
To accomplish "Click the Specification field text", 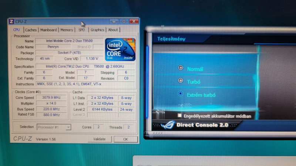I will point(85,66).
